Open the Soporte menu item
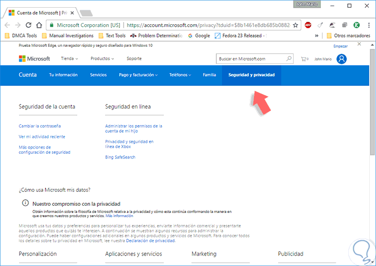 (x=134, y=59)
